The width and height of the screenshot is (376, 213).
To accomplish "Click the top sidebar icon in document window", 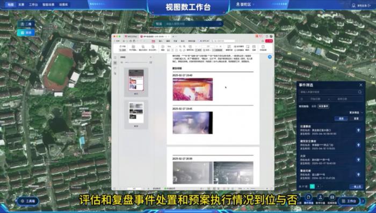I will [x=115, y=58].
